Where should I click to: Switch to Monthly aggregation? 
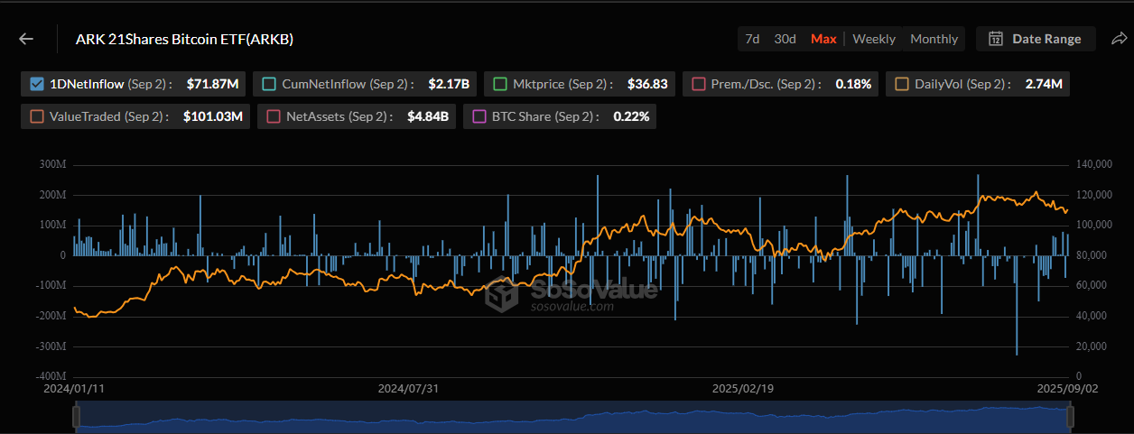click(934, 39)
